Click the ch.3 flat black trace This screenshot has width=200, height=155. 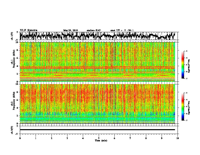click(97, 130)
